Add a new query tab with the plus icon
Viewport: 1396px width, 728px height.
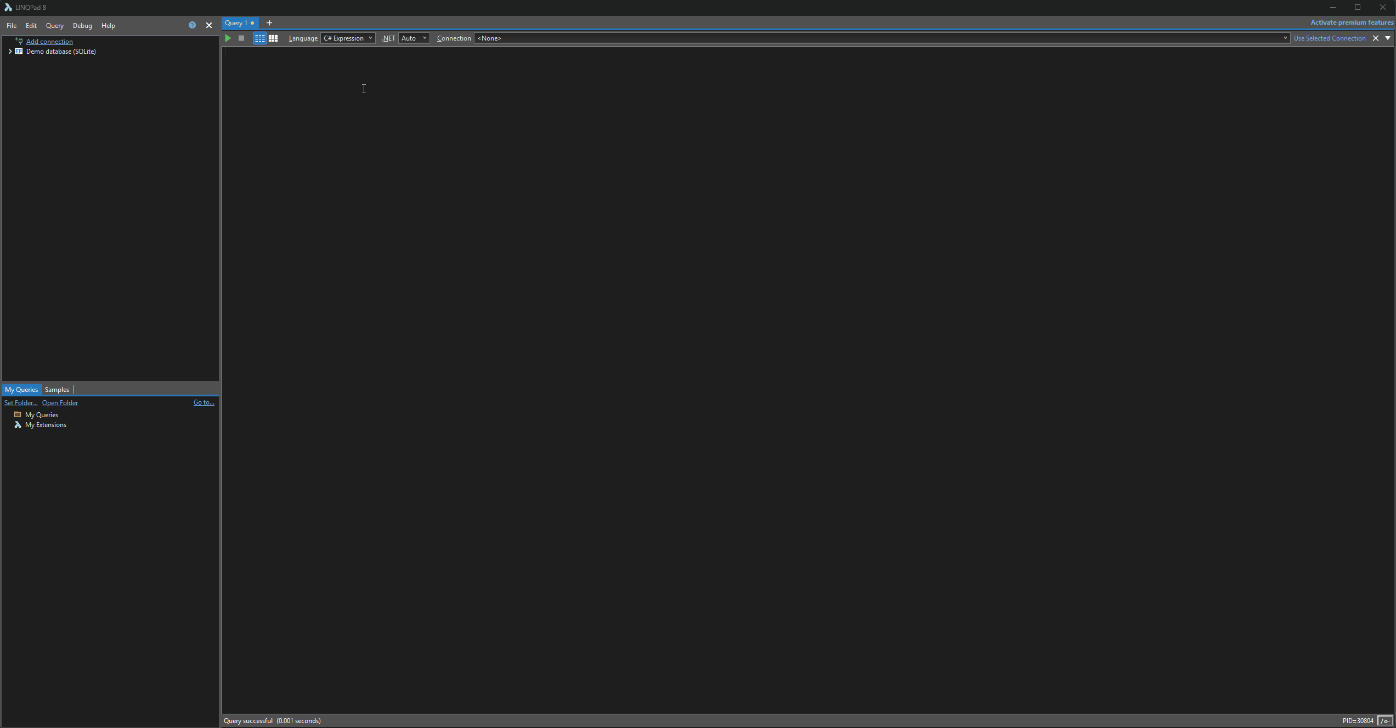tap(269, 23)
